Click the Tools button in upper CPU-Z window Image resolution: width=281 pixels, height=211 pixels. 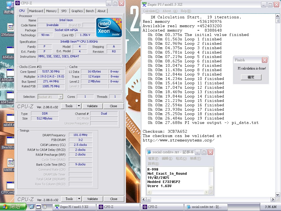[69, 106]
